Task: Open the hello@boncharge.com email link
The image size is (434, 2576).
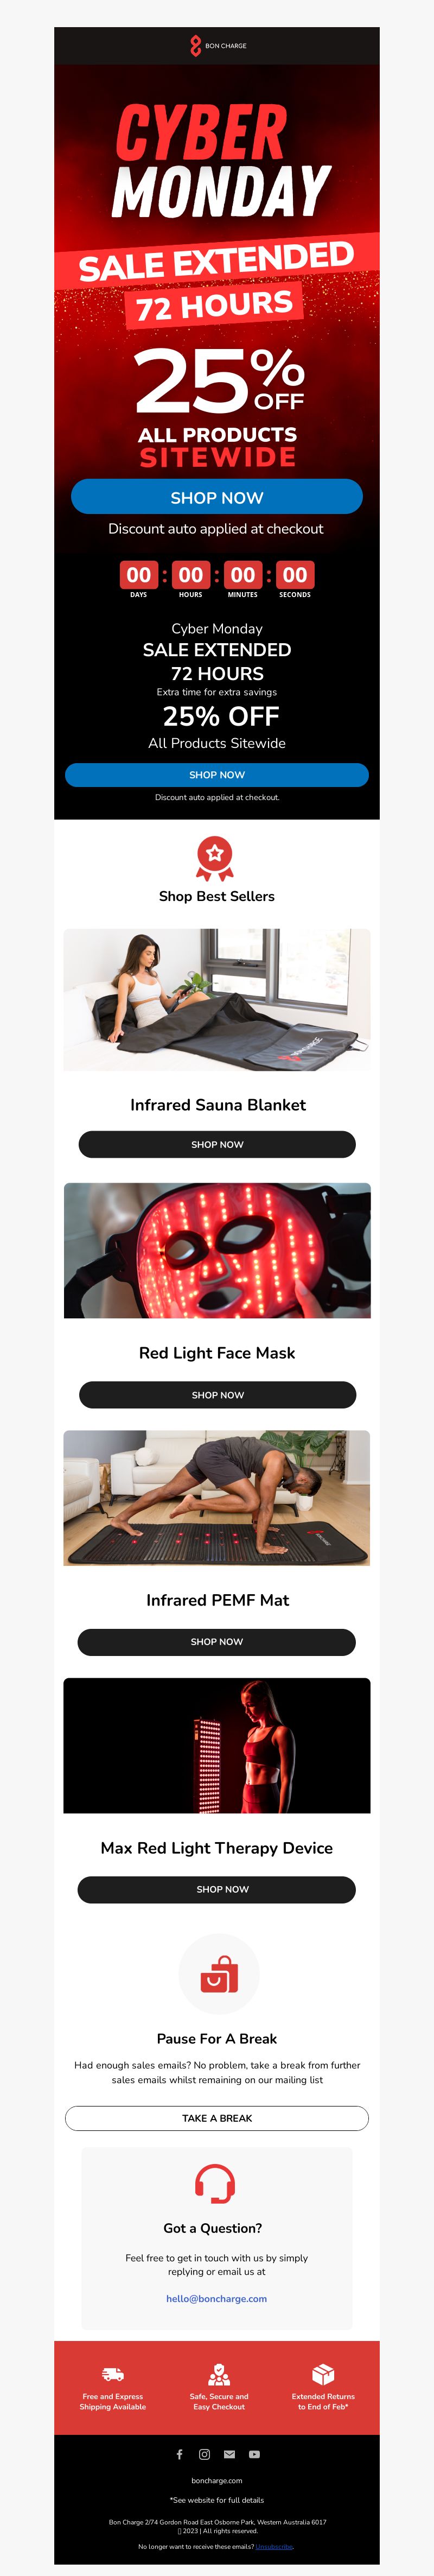Action: [x=216, y=2298]
